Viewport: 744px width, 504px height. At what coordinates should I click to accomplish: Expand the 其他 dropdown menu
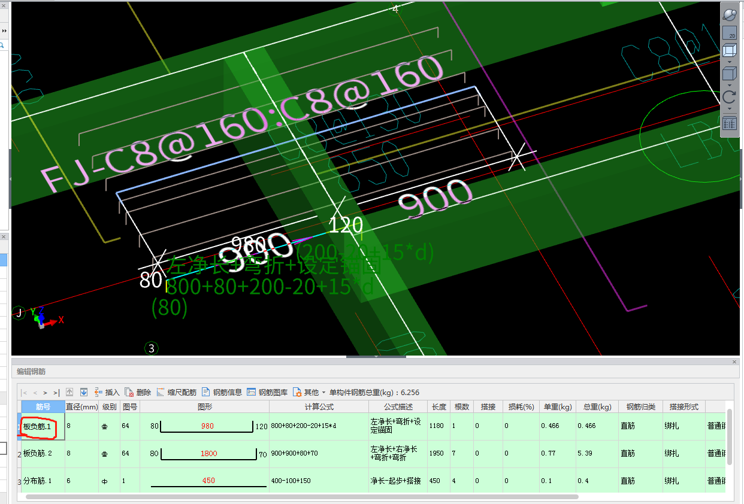[310, 393]
